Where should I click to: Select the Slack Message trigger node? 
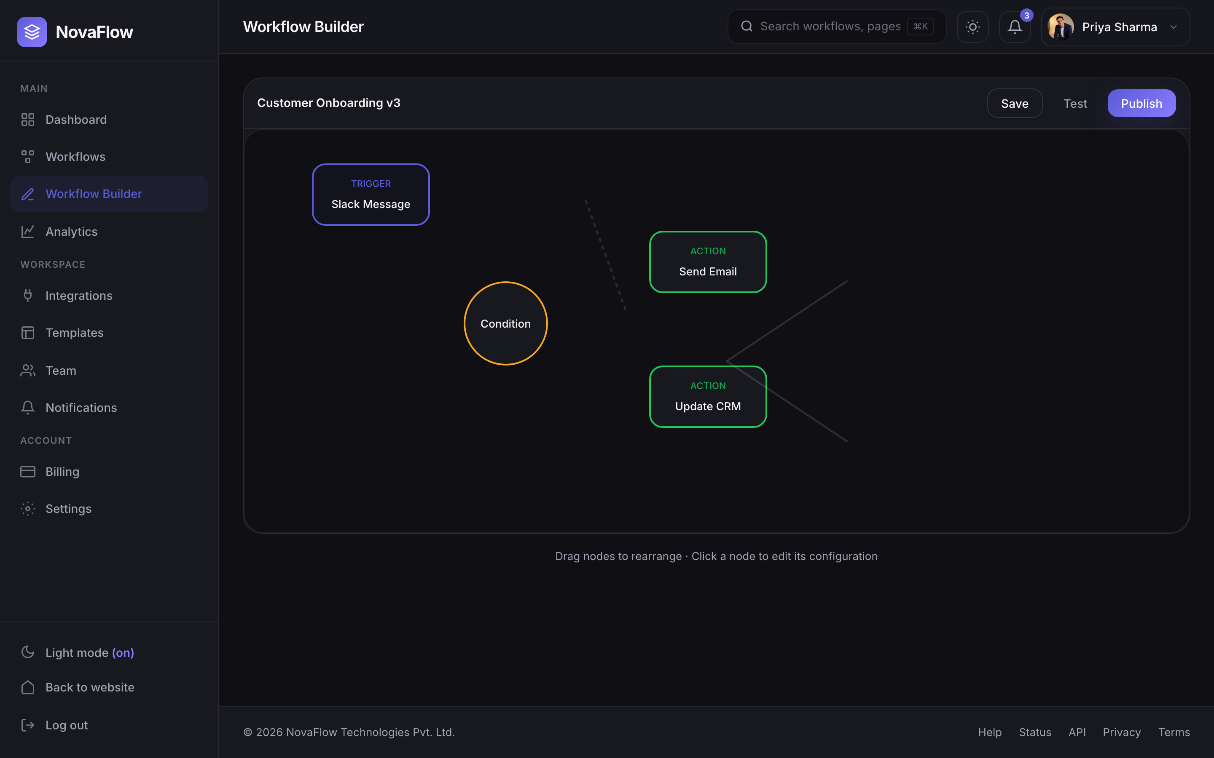point(371,195)
